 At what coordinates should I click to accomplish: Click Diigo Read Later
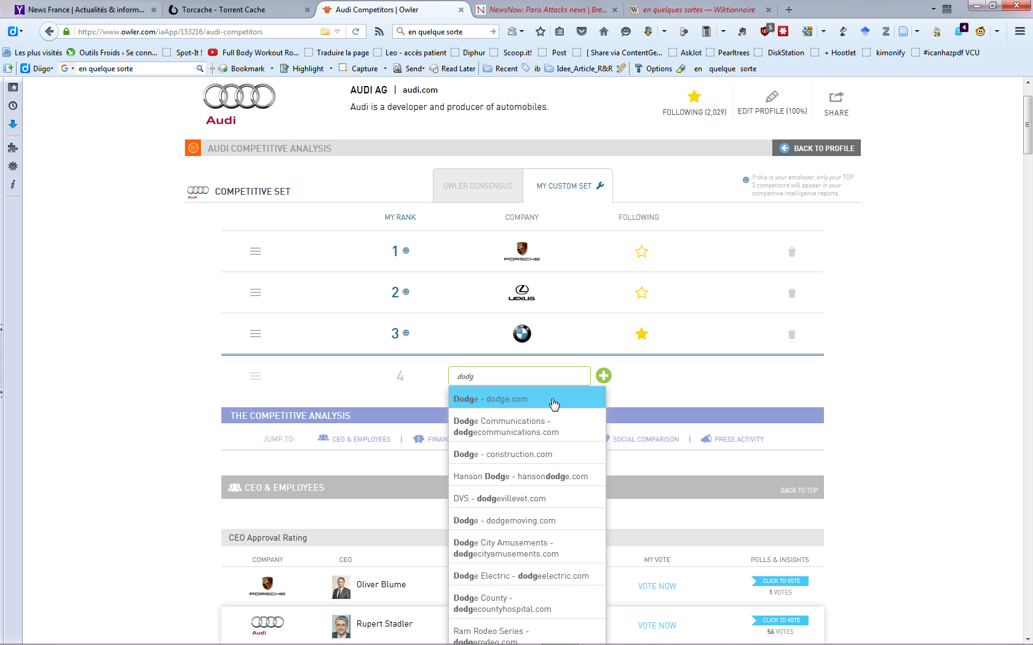pos(453,68)
